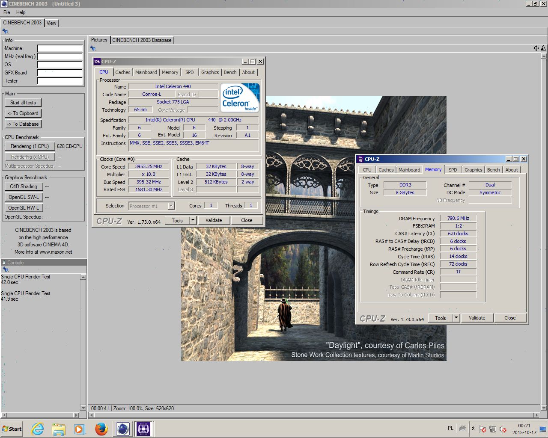Show hidden system tray icons
The image size is (548, 438).
[473, 429]
